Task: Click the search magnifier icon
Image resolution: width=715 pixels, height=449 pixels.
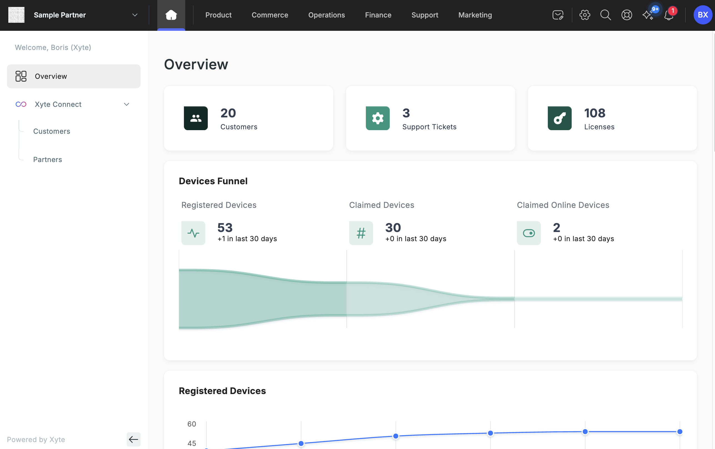Action: 606,15
